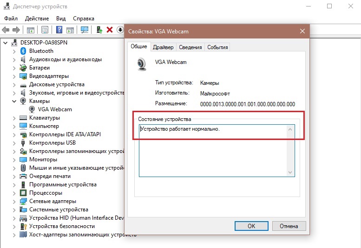Switch to the События tab
Image resolution: width=361 pixels, height=248 pixels.
(217, 47)
